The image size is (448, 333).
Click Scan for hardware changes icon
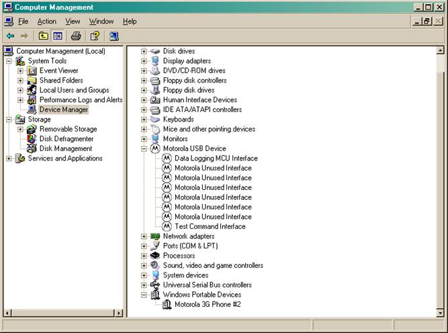[114, 36]
